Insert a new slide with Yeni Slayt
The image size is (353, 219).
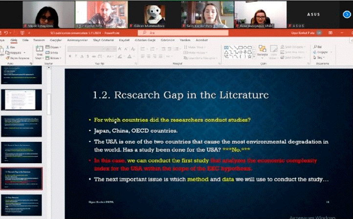tap(38, 52)
